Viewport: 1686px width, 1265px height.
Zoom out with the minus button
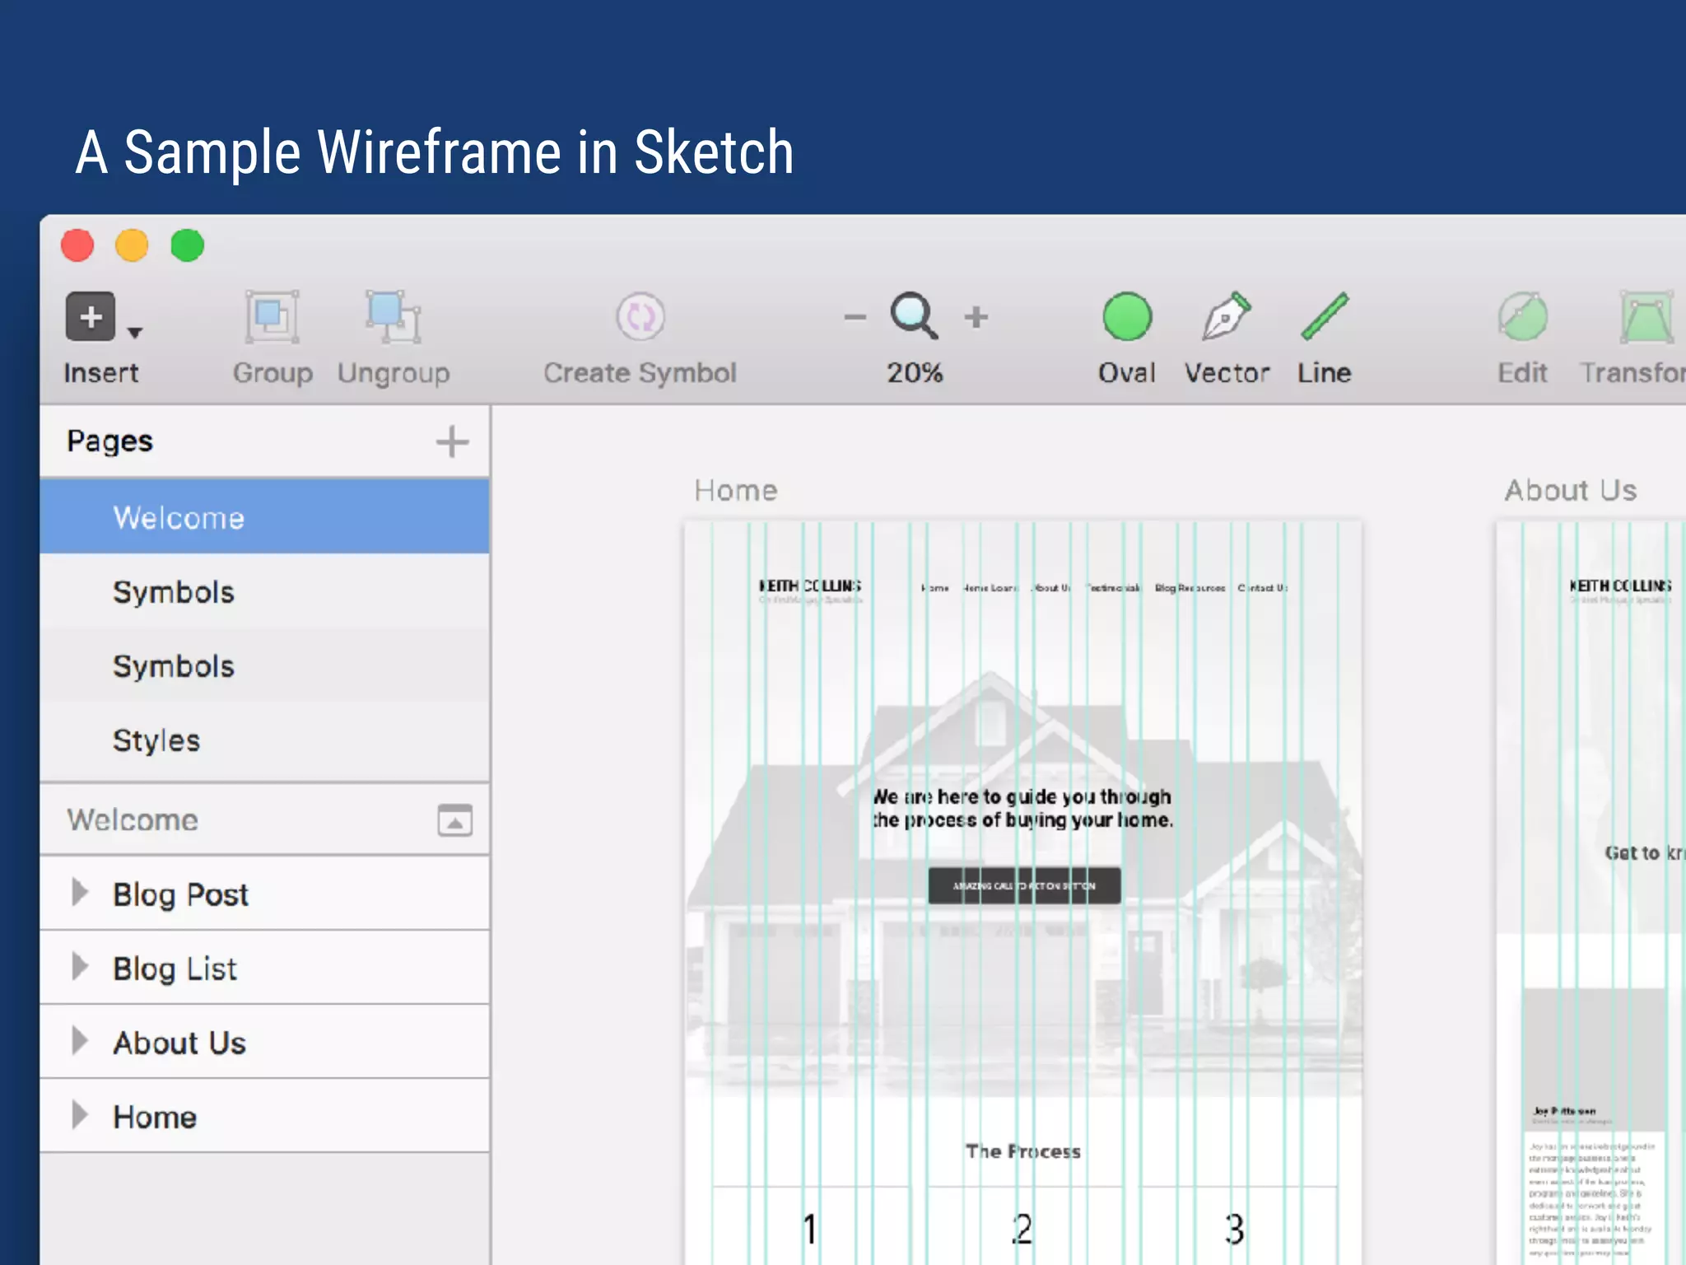tap(855, 317)
